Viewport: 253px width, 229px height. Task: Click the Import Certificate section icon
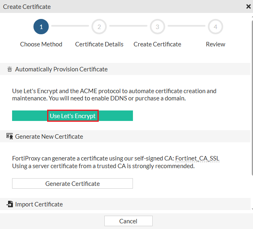point(10,204)
